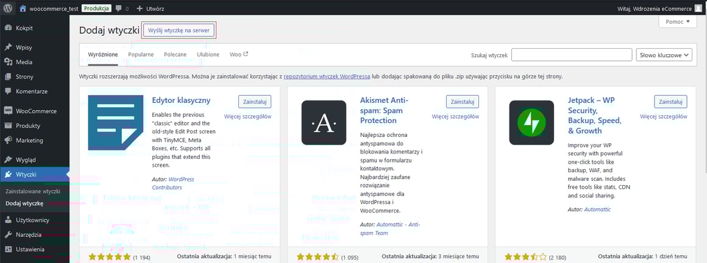
Task: Switch to the Ulubione tab
Action: (x=208, y=55)
